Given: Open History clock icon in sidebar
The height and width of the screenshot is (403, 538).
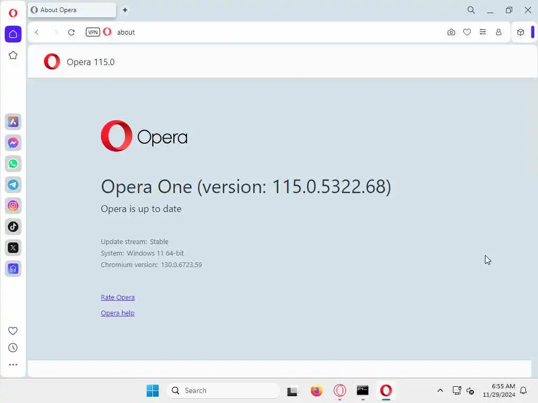Looking at the screenshot, I should coord(13,348).
